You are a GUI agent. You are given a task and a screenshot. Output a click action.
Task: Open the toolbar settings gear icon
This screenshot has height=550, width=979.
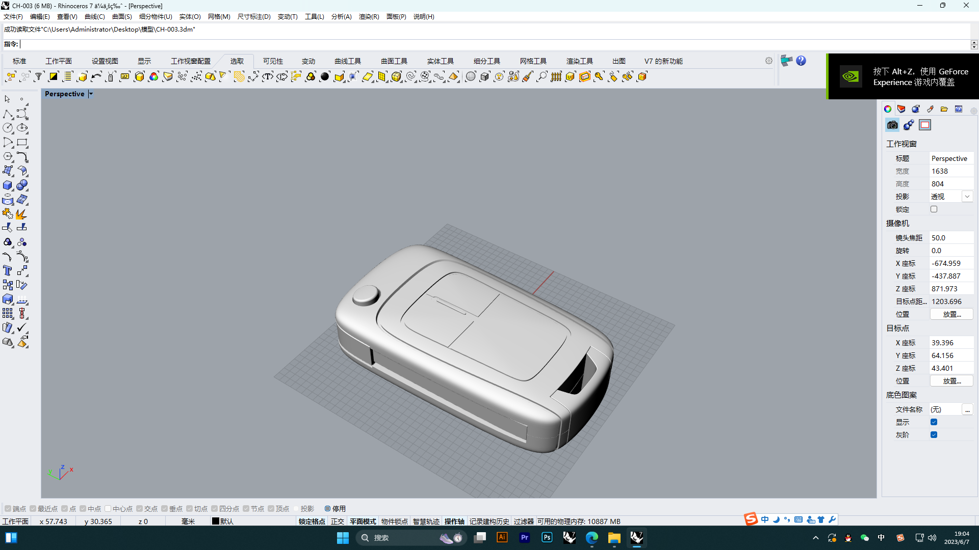pyautogui.click(x=769, y=61)
